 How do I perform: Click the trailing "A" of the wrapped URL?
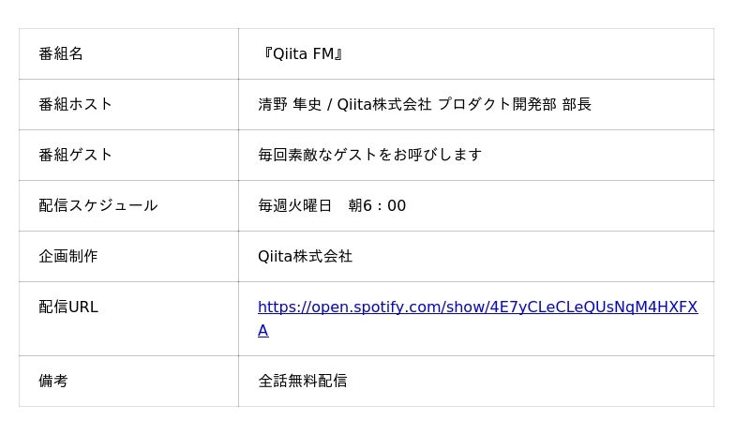click(263, 331)
